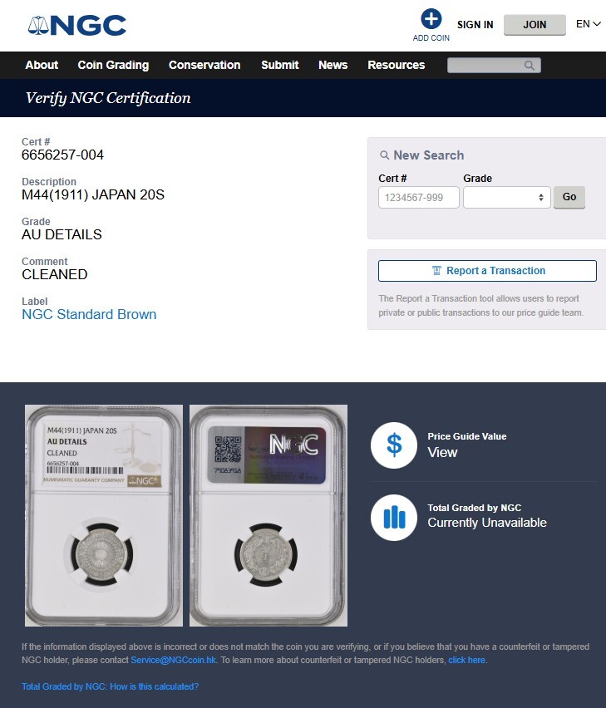
Task: Select the description M44(1911) JAPAN 20S
Action: click(93, 194)
